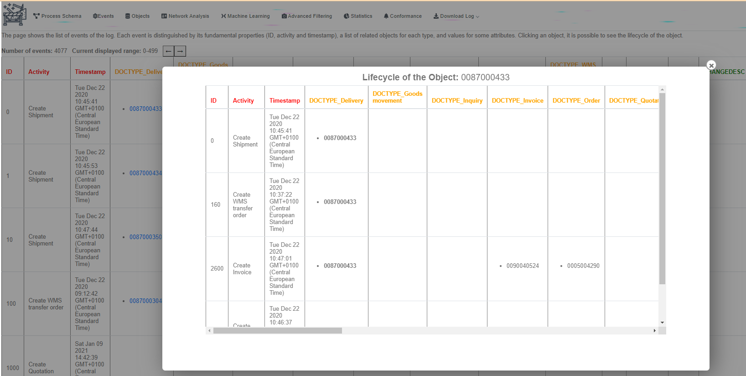Open delivery link 0087000434 in background table

click(x=145, y=173)
